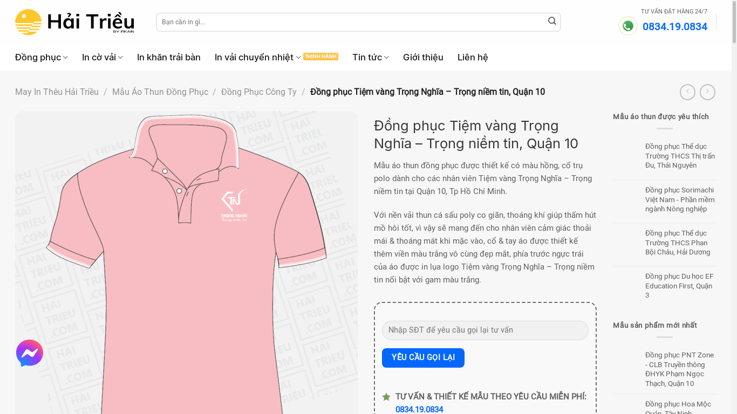The width and height of the screenshot is (737, 414).
Task: Open In cờ vải menu
Action: tap(99, 57)
